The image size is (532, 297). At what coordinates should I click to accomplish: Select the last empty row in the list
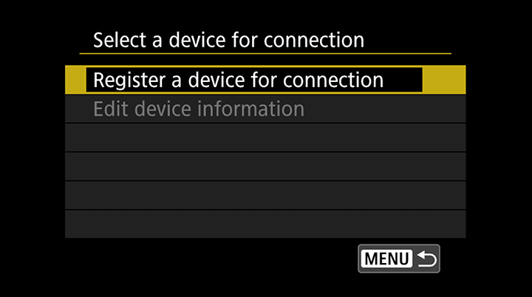[265, 225]
